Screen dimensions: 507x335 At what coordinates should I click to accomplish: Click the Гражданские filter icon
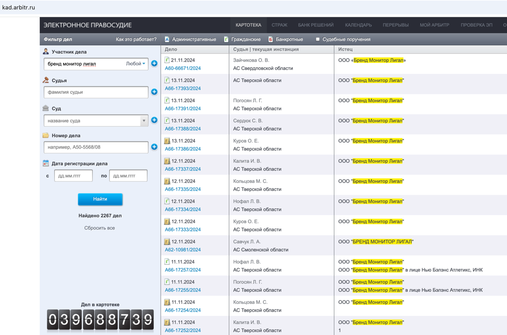(226, 40)
